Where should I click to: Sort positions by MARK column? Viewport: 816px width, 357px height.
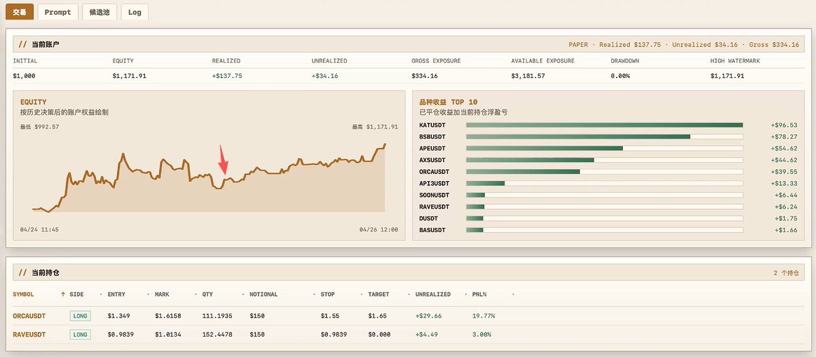coord(162,295)
